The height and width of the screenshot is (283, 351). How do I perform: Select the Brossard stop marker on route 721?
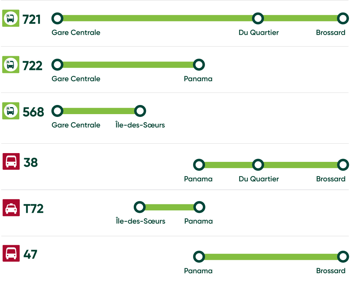point(343,18)
